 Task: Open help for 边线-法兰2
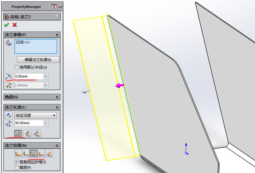[57, 16]
